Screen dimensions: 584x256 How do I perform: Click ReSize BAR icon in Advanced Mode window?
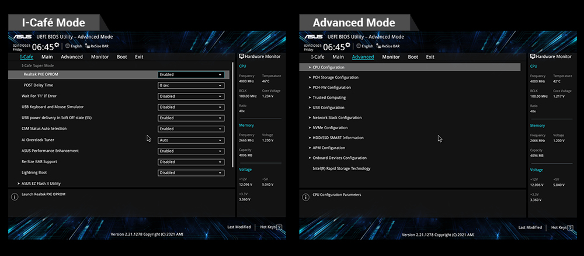coord(379,46)
